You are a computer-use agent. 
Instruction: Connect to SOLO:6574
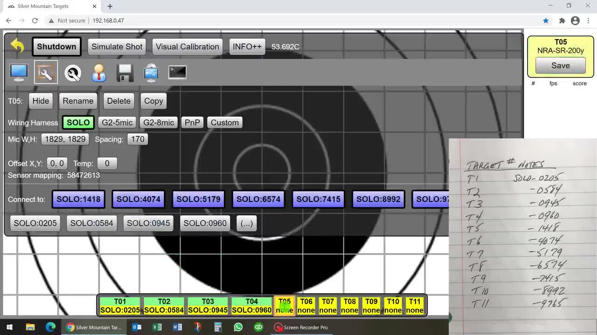(258, 199)
